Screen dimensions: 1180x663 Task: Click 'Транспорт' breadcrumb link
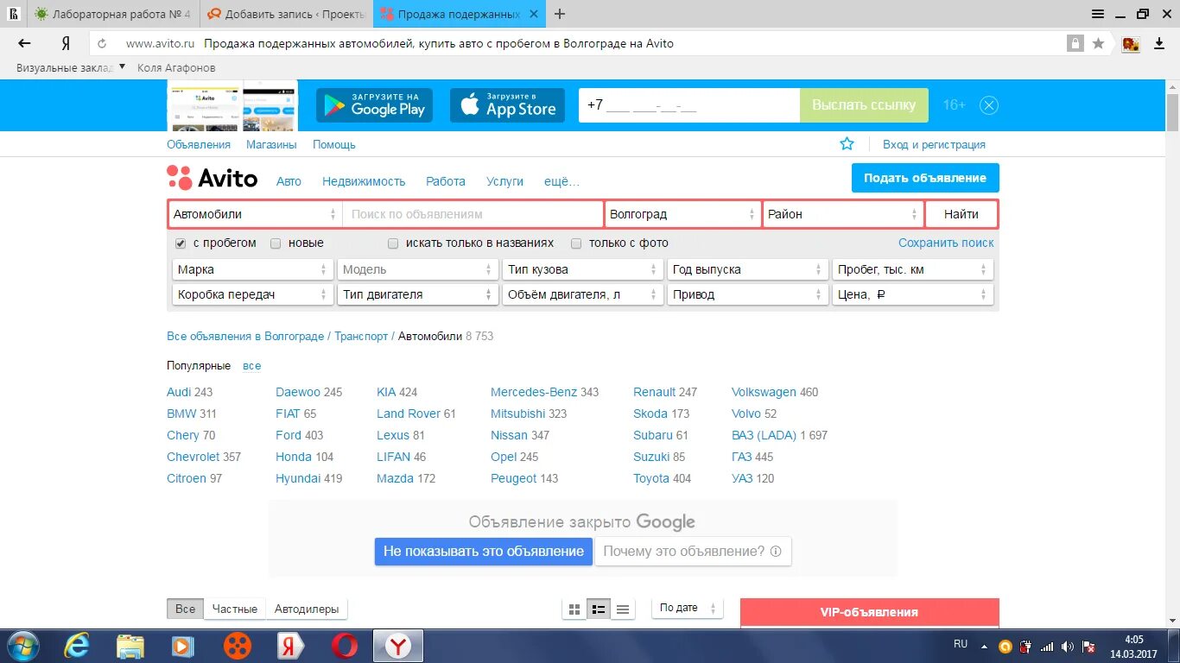pyautogui.click(x=361, y=337)
